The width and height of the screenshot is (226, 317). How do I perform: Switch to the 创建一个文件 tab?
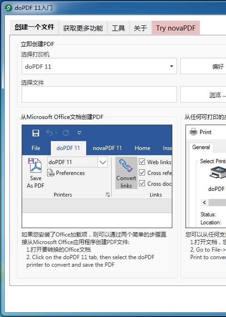click(34, 27)
